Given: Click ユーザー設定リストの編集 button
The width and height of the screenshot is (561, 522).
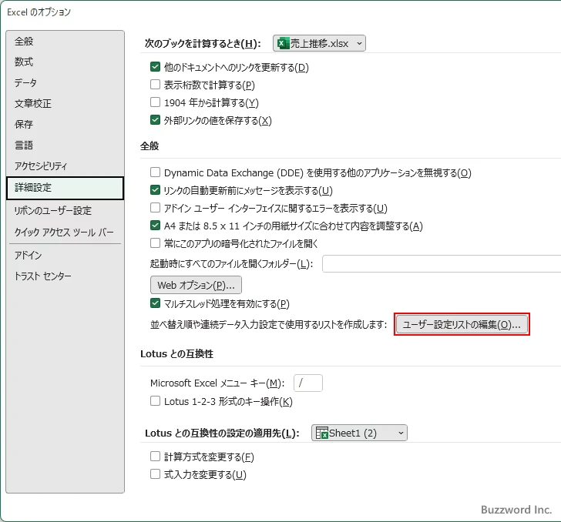Looking at the screenshot, I should pyautogui.click(x=462, y=324).
